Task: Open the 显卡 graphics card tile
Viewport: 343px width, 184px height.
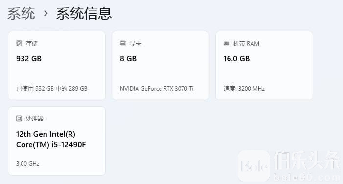Action: (x=160, y=66)
